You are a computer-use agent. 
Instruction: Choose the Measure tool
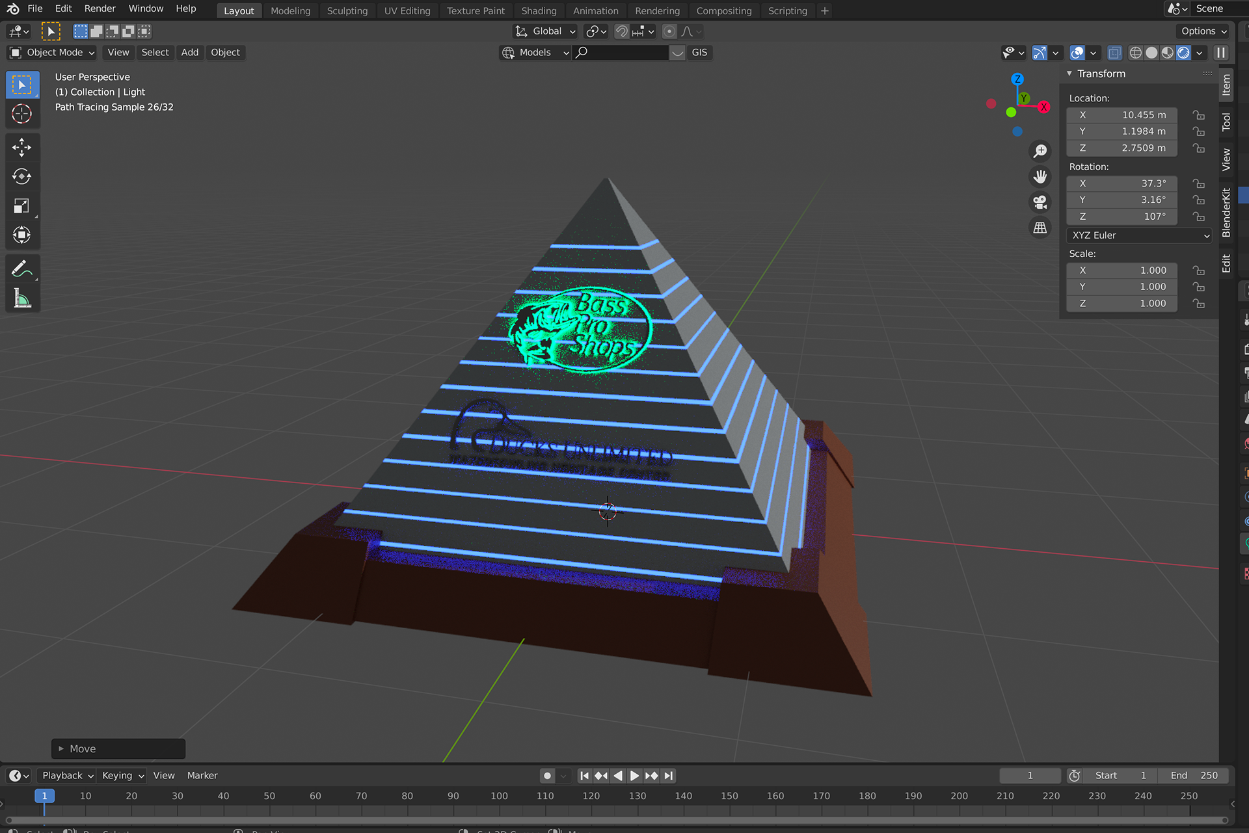coord(22,298)
